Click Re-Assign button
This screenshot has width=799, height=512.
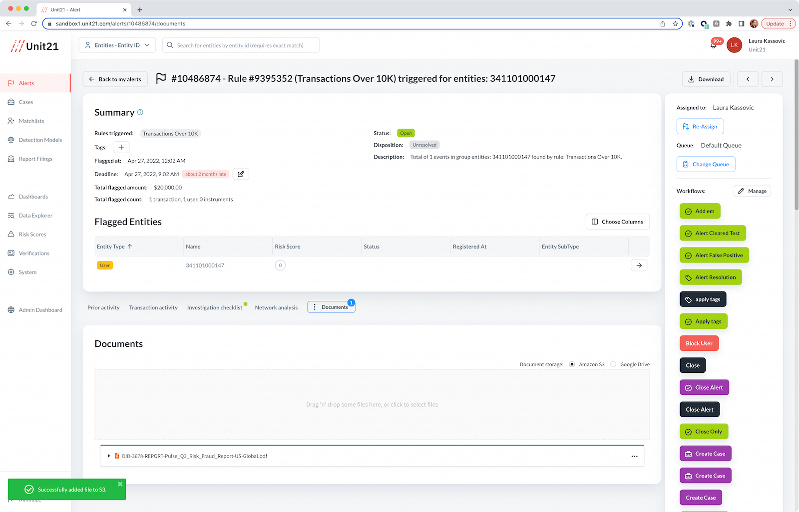coord(700,126)
